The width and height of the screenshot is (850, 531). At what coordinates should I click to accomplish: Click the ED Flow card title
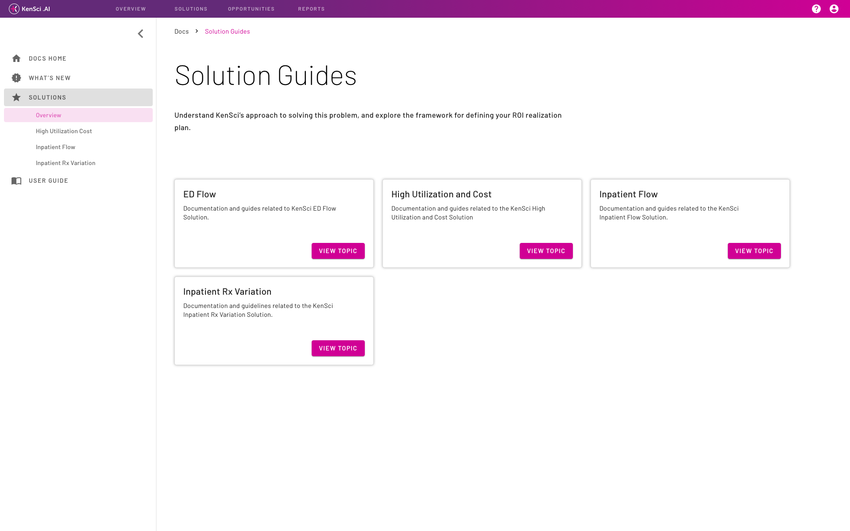(200, 194)
